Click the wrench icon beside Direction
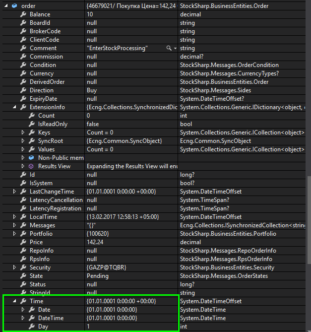Viewport: 311px width, 332px height. (x=23, y=90)
